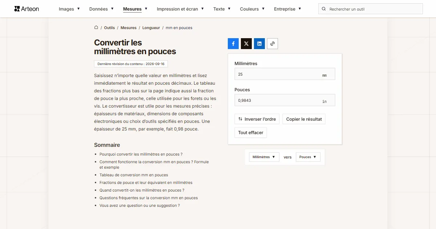Open Outils breadcrumb link

click(109, 28)
